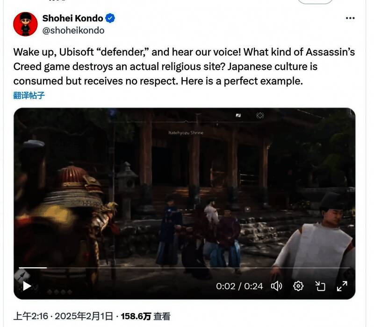Seek along the video progress bar
Screen dimensions: 374x327
184,268
